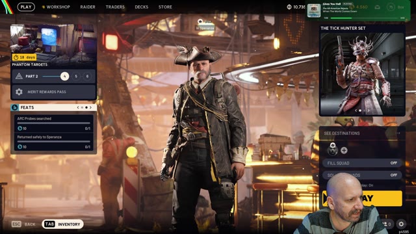This screenshot has width=416, height=234.
Task: Toggle the second squad option showing OFF
Action: (362, 175)
